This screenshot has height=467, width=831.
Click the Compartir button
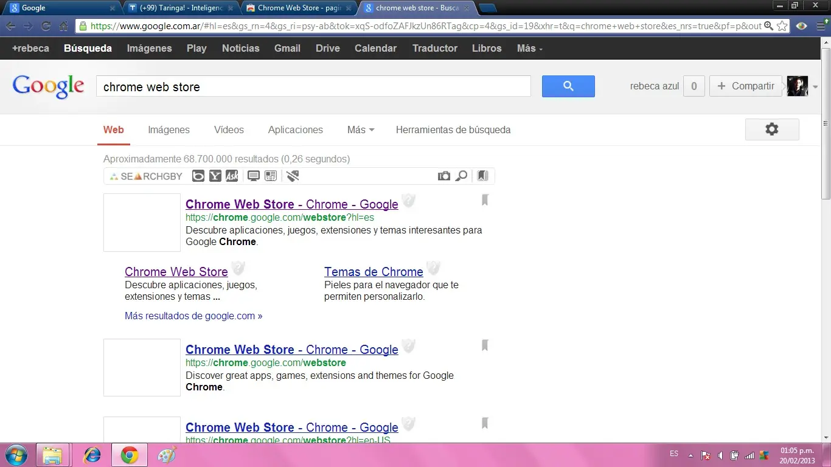pos(746,86)
